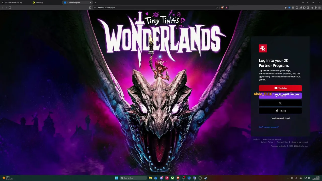The image size is (322, 181).
Task: Show hidden system tray icons
Action: [x=288, y=178]
